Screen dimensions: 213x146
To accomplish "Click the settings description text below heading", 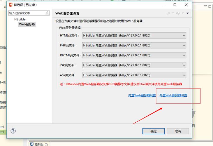I will (99, 21).
